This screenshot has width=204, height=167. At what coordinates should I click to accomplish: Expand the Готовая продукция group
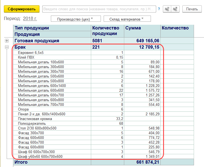[7, 41]
